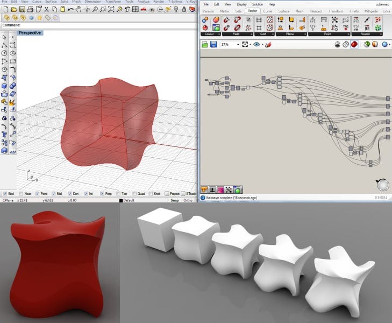The height and width of the screenshot is (323, 392).
Task: Click the red sphere icon in Colour panel
Action: [205, 27]
